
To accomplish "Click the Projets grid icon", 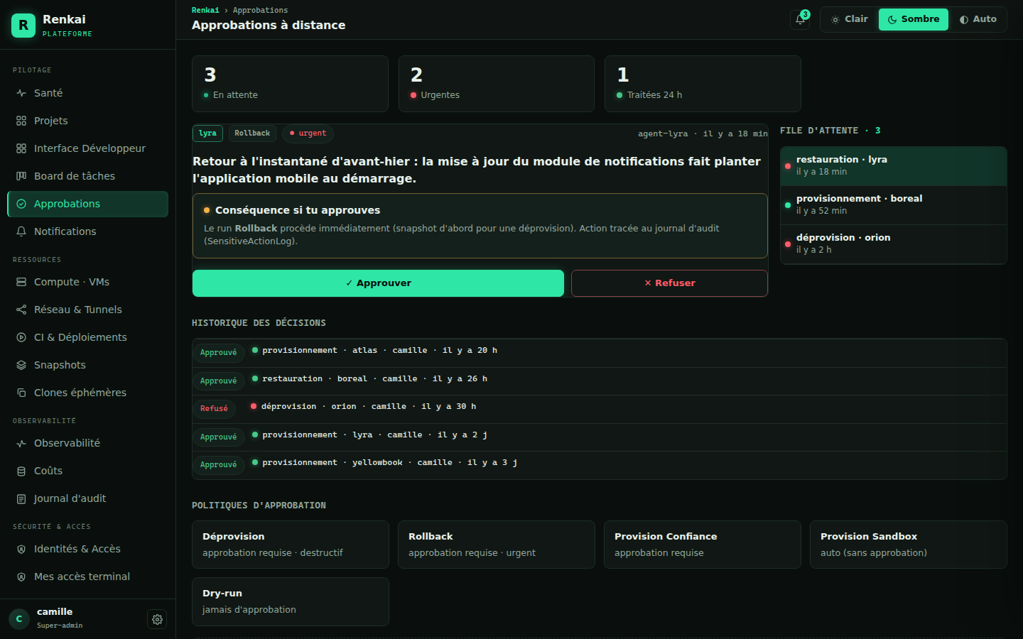I will coord(21,121).
